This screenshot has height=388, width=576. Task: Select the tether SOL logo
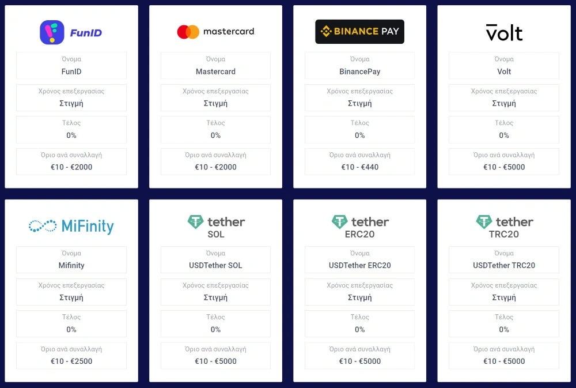pos(215,227)
